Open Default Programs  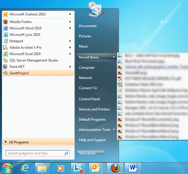92,119
